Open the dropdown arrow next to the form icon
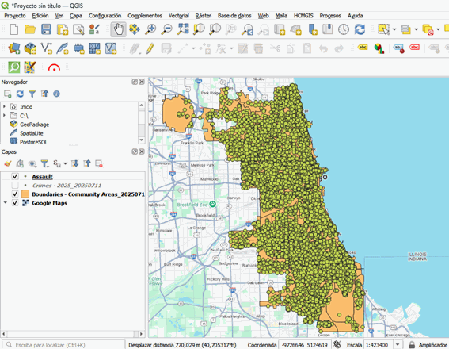This screenshot has width=449, height=349. (x=416, y=29)
